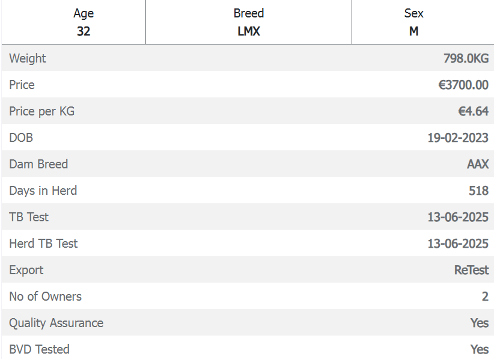Click the Age 32 header cell
The width and height of the screenshot is (494, 359).
coord(84,22)
